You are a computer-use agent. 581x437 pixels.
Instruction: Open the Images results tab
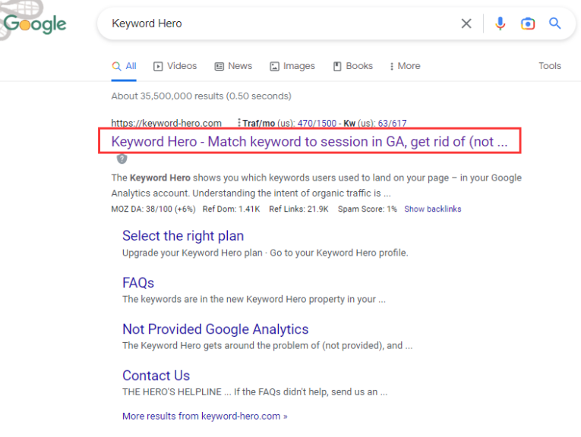tap(292, 66)
